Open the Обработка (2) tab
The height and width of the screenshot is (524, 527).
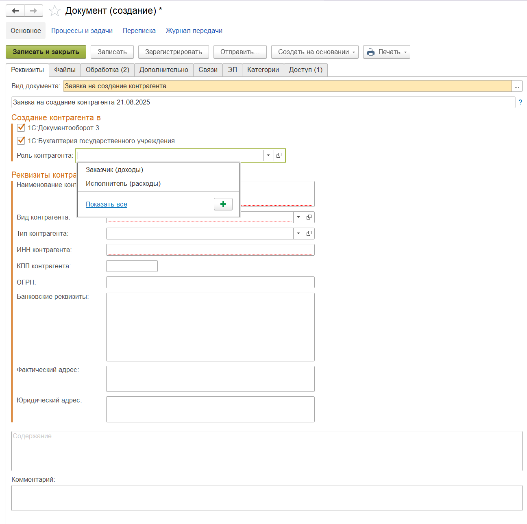[x=107, y=70]
